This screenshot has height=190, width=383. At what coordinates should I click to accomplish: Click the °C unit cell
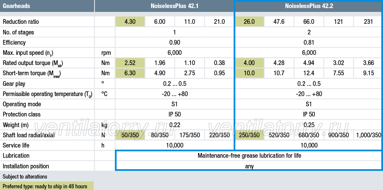point(104,94)
